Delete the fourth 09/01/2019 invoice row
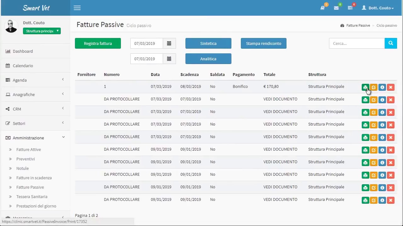 (391, 188)
